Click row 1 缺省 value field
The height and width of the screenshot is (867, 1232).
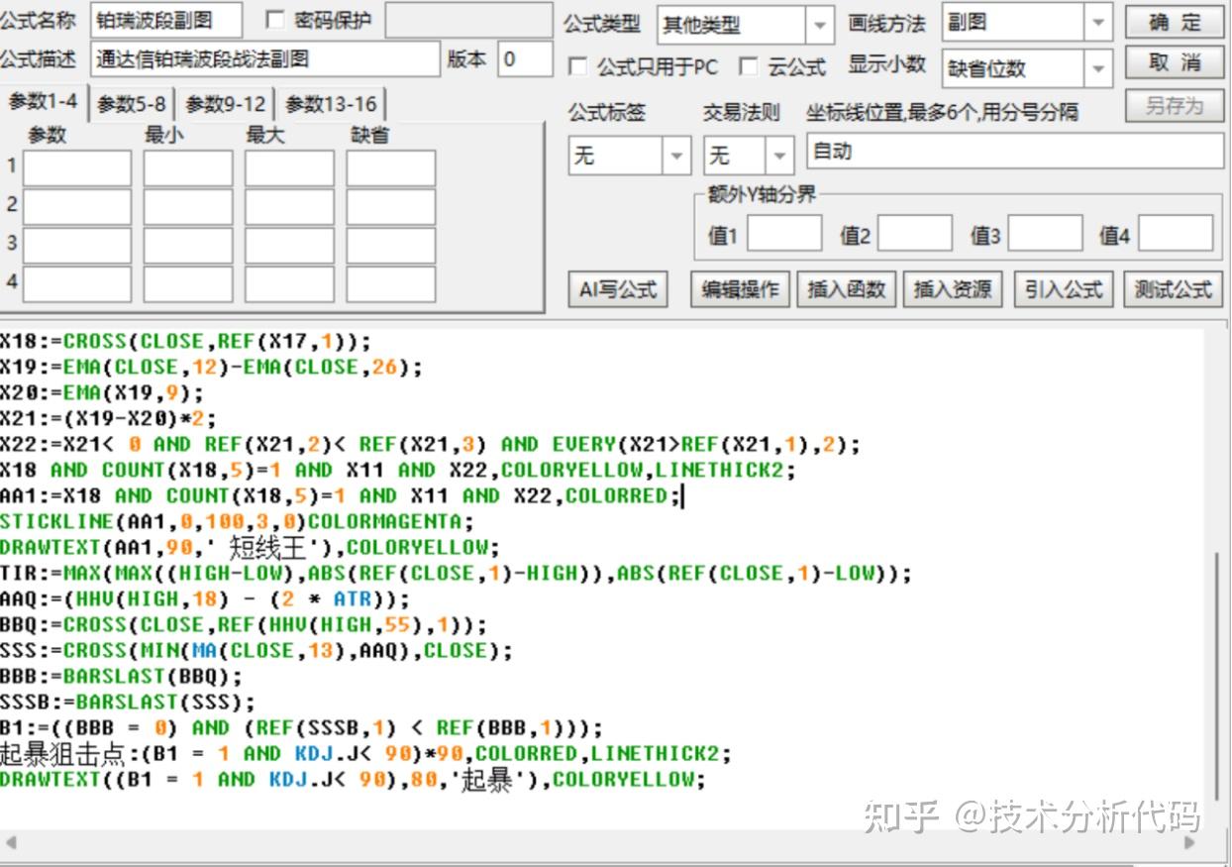(391, 168)
